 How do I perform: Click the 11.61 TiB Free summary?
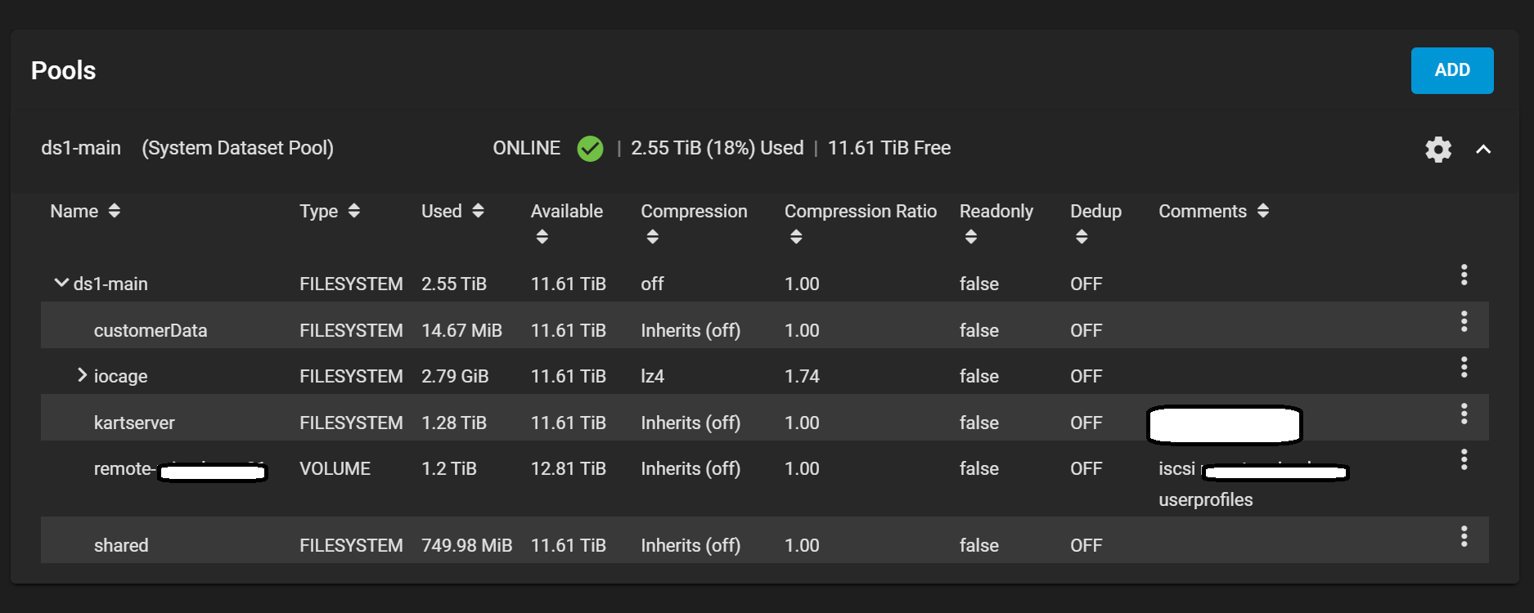[889, 148]
